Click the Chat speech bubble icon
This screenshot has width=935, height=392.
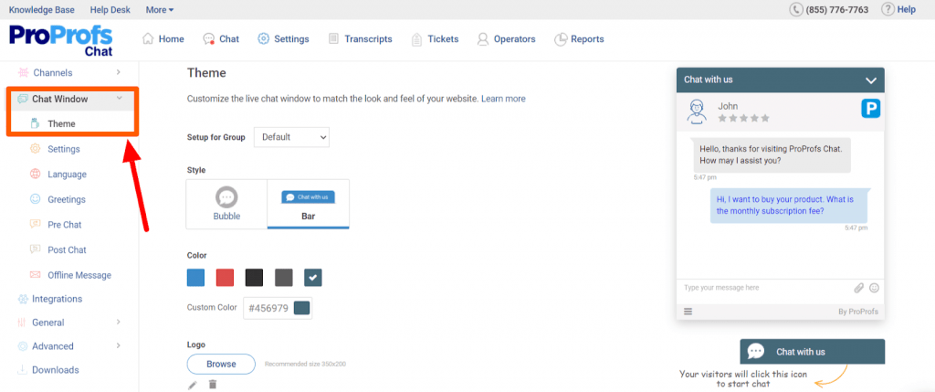(x=208, y=38)
